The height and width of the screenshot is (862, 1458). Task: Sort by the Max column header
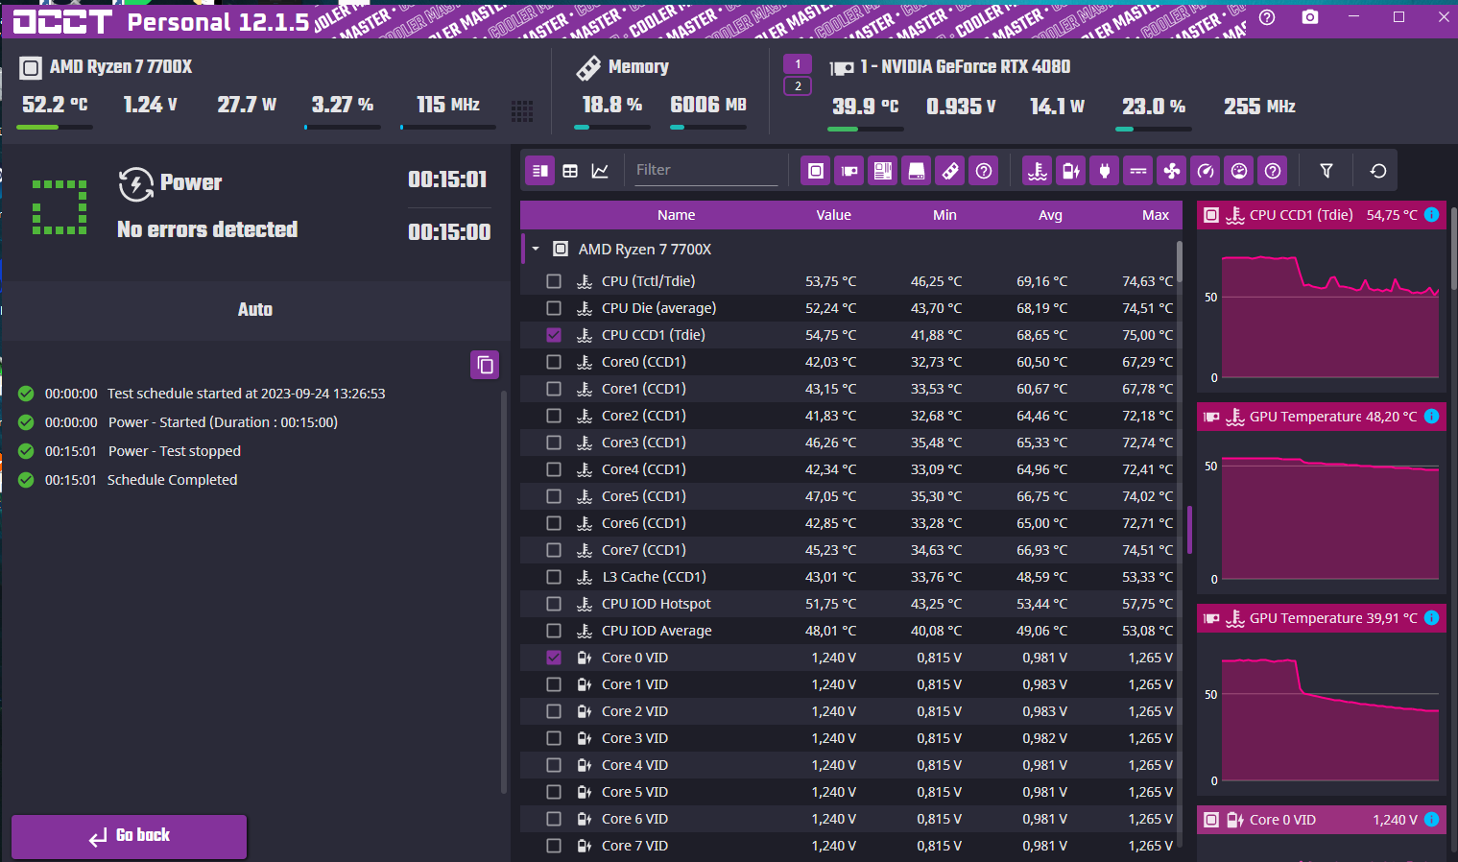point(1156,215)
